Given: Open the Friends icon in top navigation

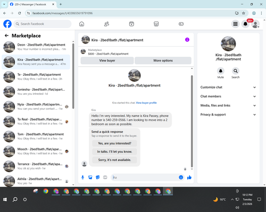Looking at the screenshot, I should coord(106,24).
